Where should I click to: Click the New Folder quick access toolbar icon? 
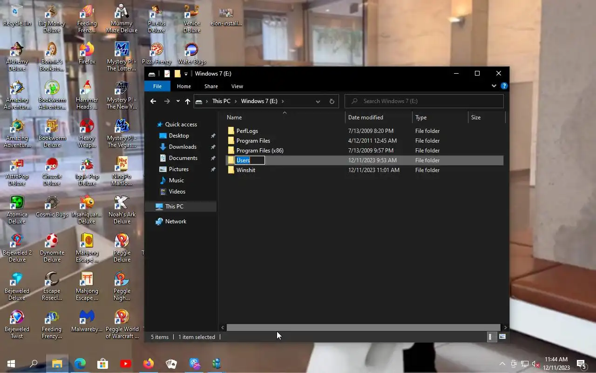point(177,74)
